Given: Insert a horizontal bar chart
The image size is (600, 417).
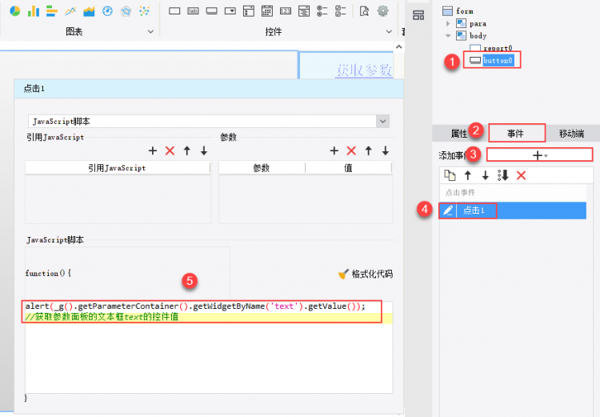Looking at the screenshot, I should tap(52, 11).
